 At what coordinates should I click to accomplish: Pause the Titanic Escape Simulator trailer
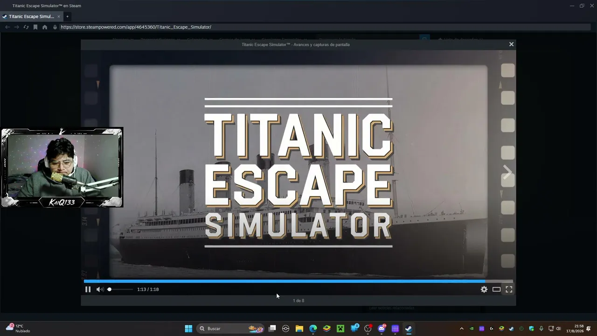(88, 289)
